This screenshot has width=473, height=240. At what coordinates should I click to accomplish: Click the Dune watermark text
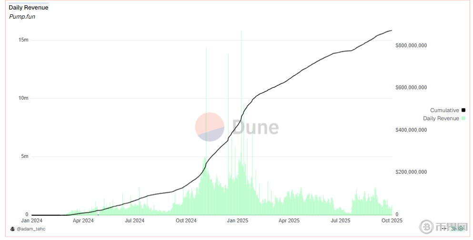255,127
